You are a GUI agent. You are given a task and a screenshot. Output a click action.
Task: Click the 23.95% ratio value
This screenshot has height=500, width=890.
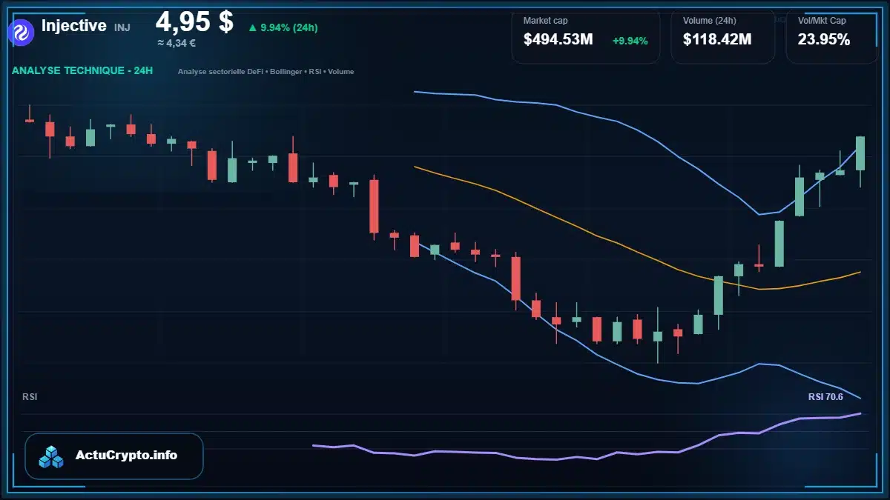click(x=823, y=40)
